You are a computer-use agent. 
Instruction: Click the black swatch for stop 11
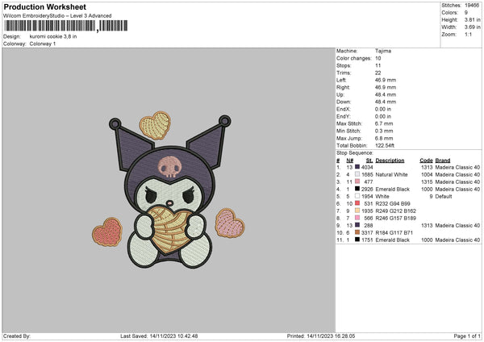point(357,240)
